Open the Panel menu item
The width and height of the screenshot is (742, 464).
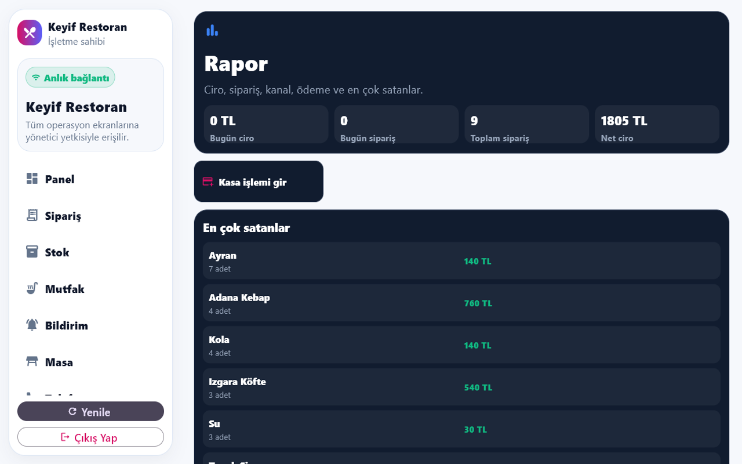tap(90, 179)
